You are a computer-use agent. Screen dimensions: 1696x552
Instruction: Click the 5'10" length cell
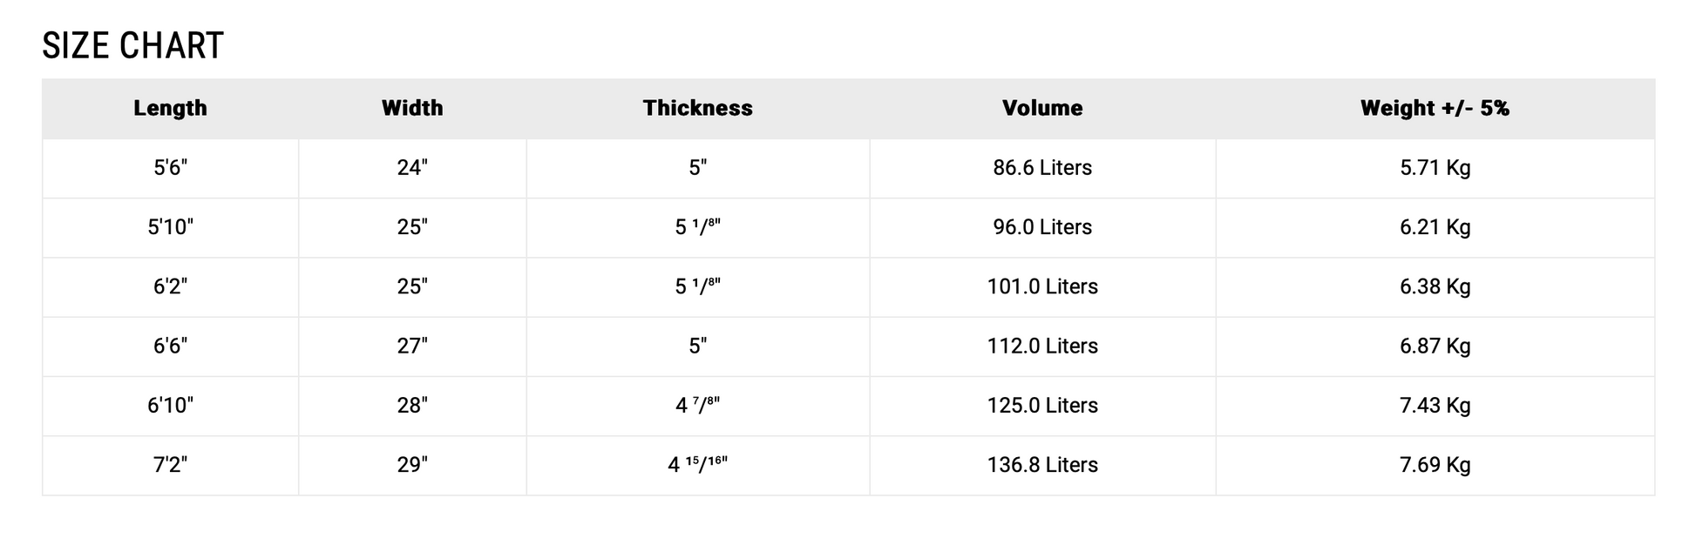pyautogui.click(x=170, y=227)
